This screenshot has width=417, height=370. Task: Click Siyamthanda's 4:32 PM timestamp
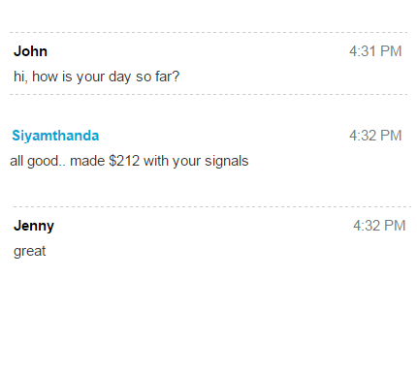(375, 136)
